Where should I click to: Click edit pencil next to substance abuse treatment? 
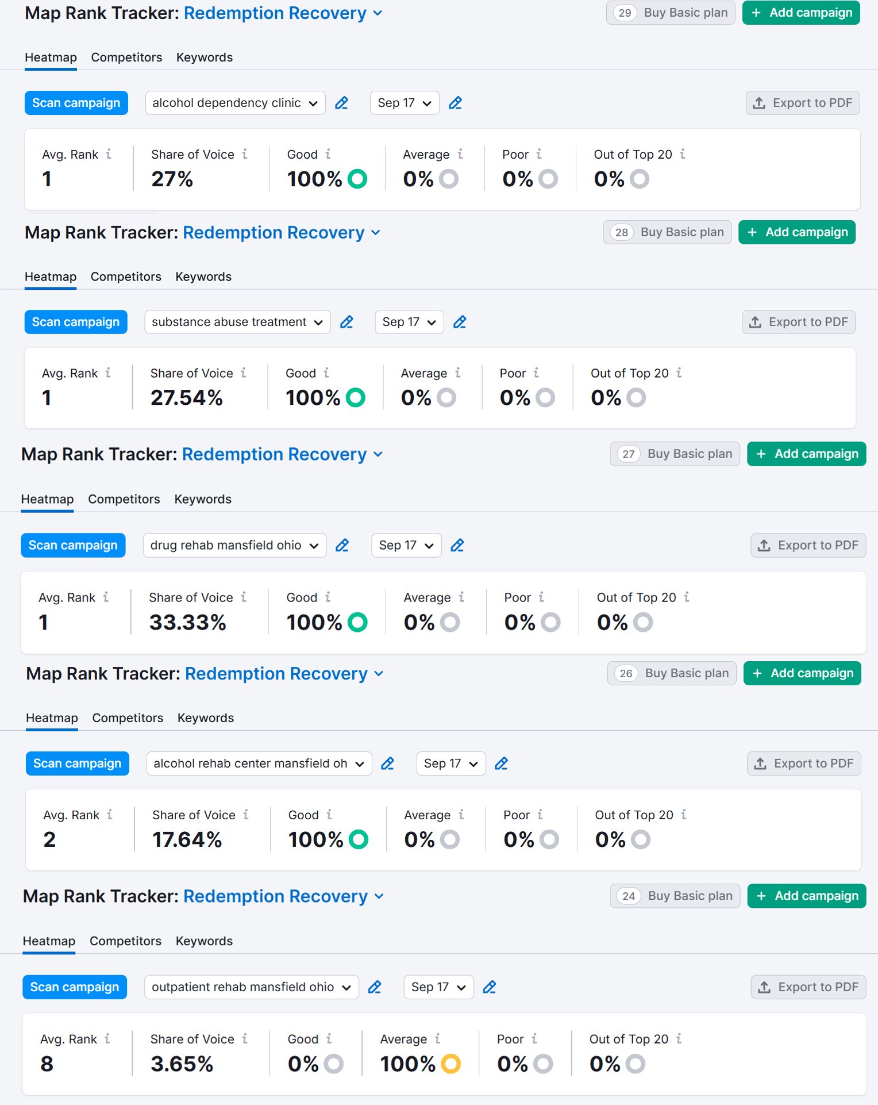pyautogui.click(x=346, y=322)
